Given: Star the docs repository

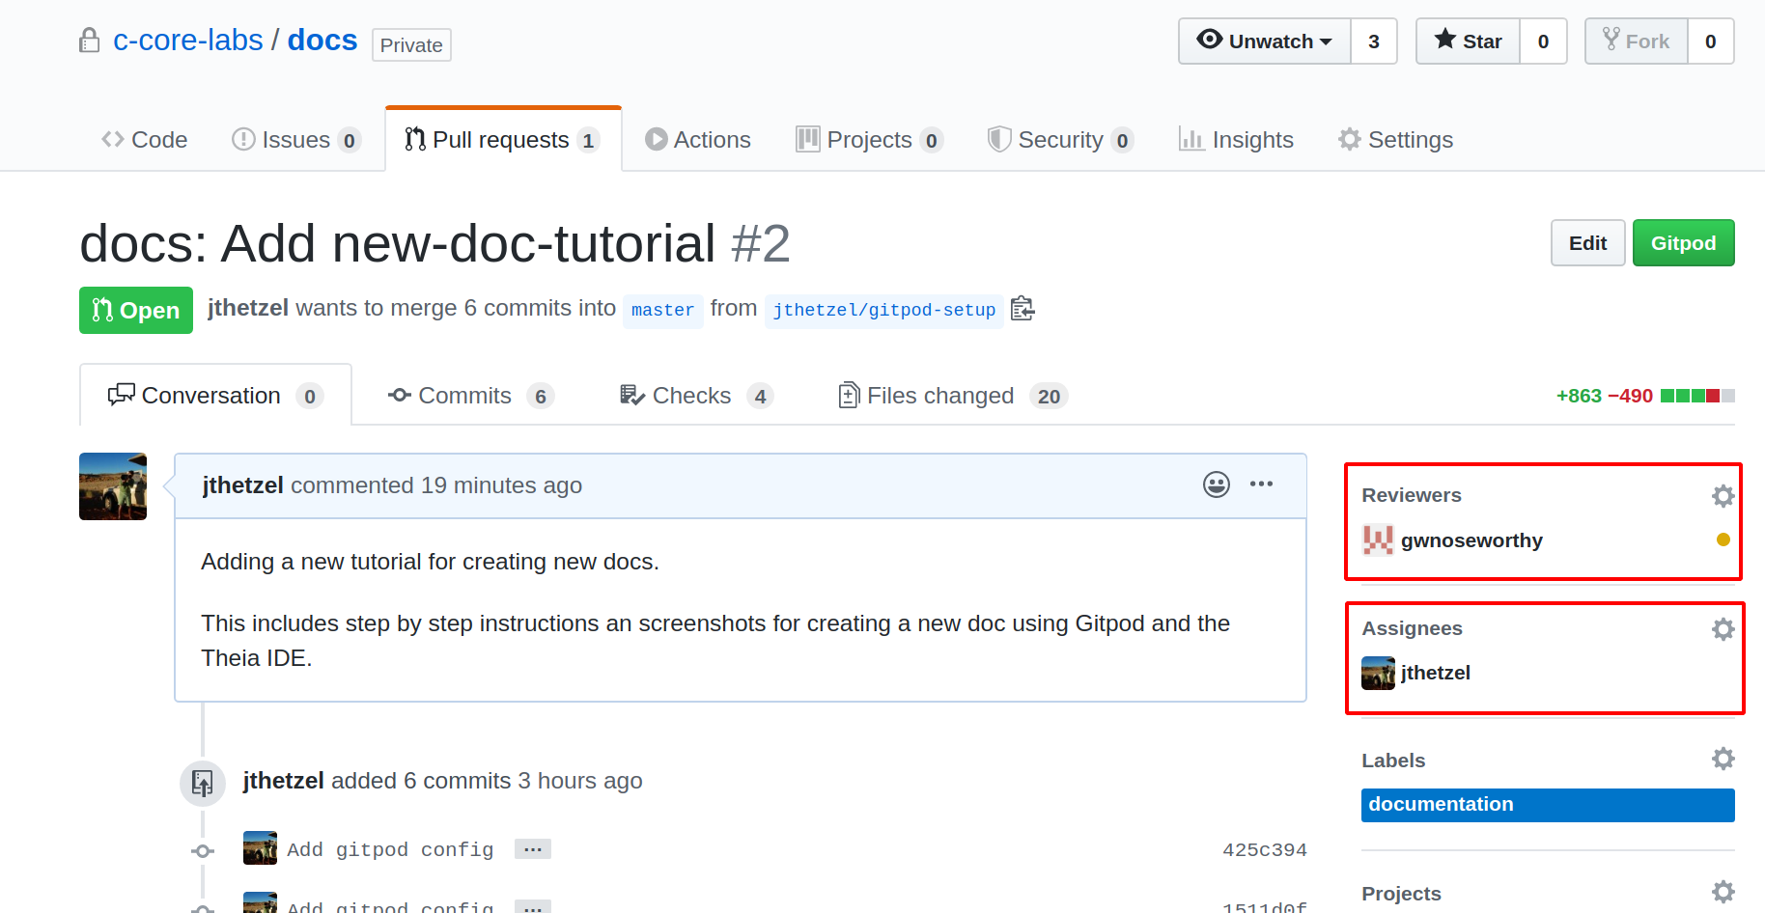Looking at the screenshot, I should pyautogui.click(x=1467, y=41).
